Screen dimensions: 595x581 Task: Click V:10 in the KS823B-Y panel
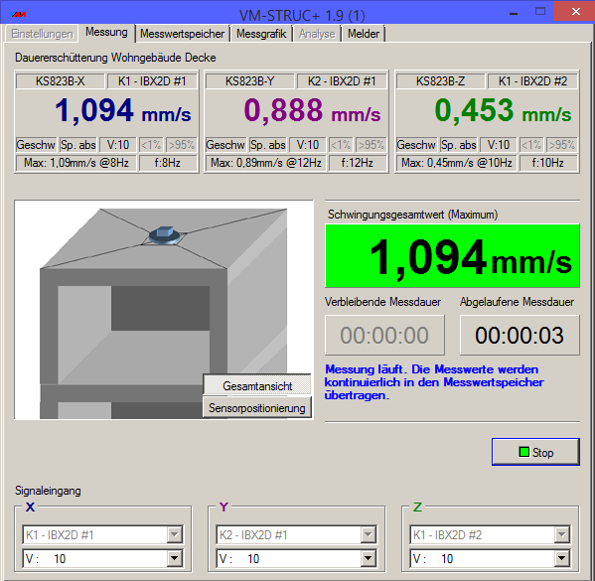307,145
